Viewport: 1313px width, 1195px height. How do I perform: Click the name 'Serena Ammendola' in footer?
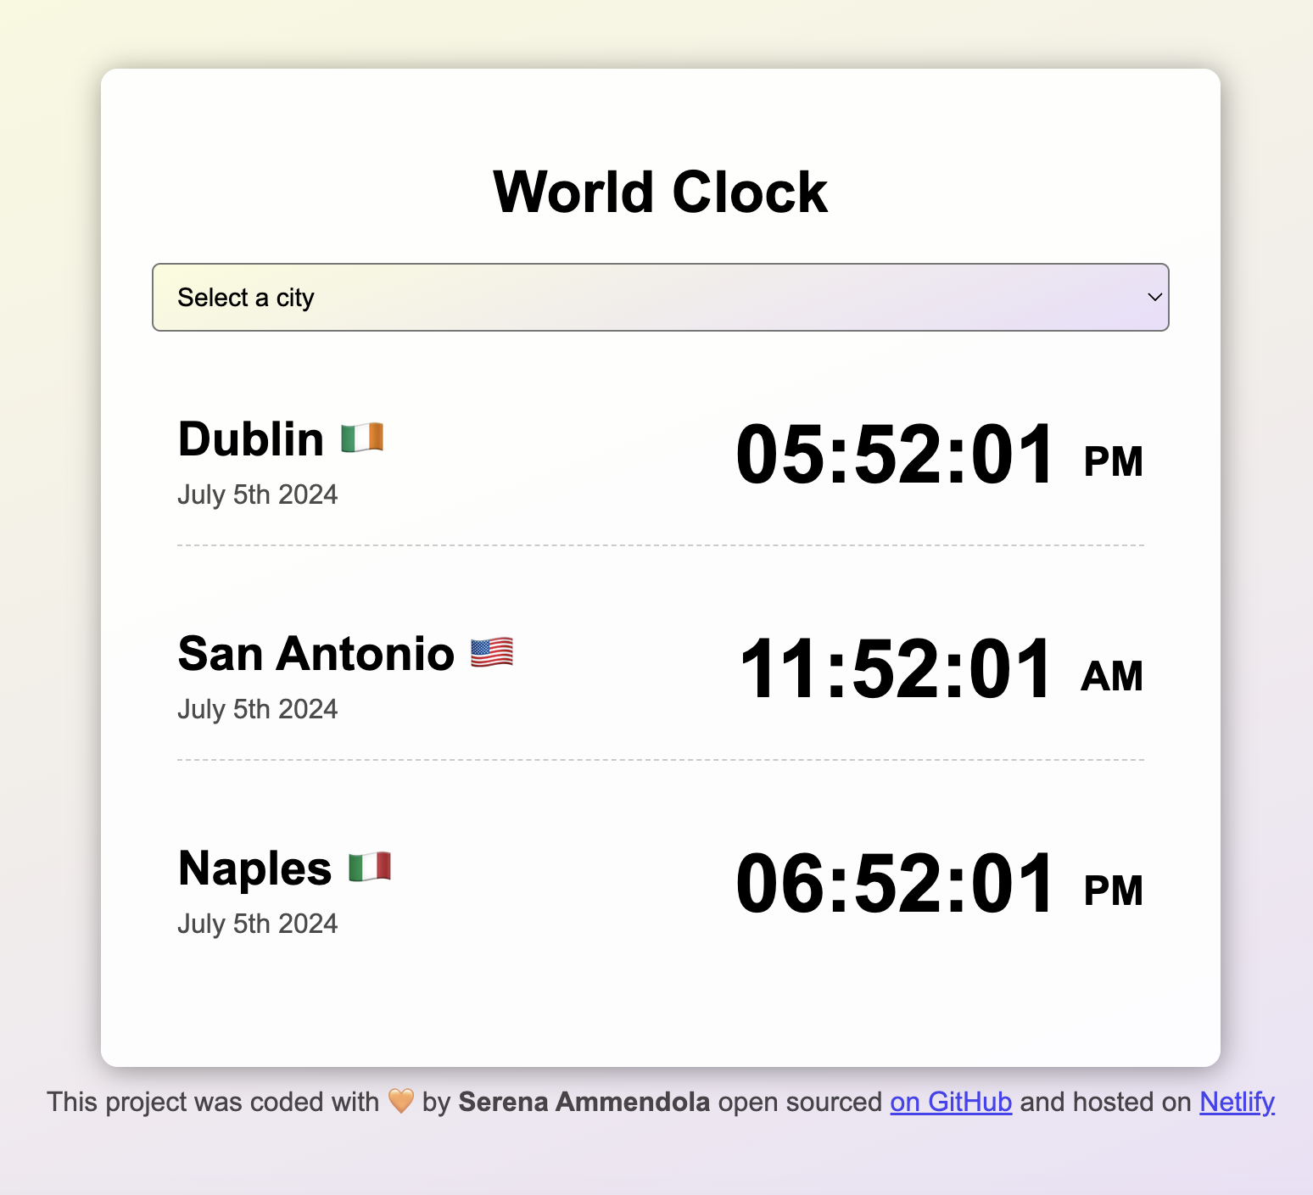coord(584,1102)
